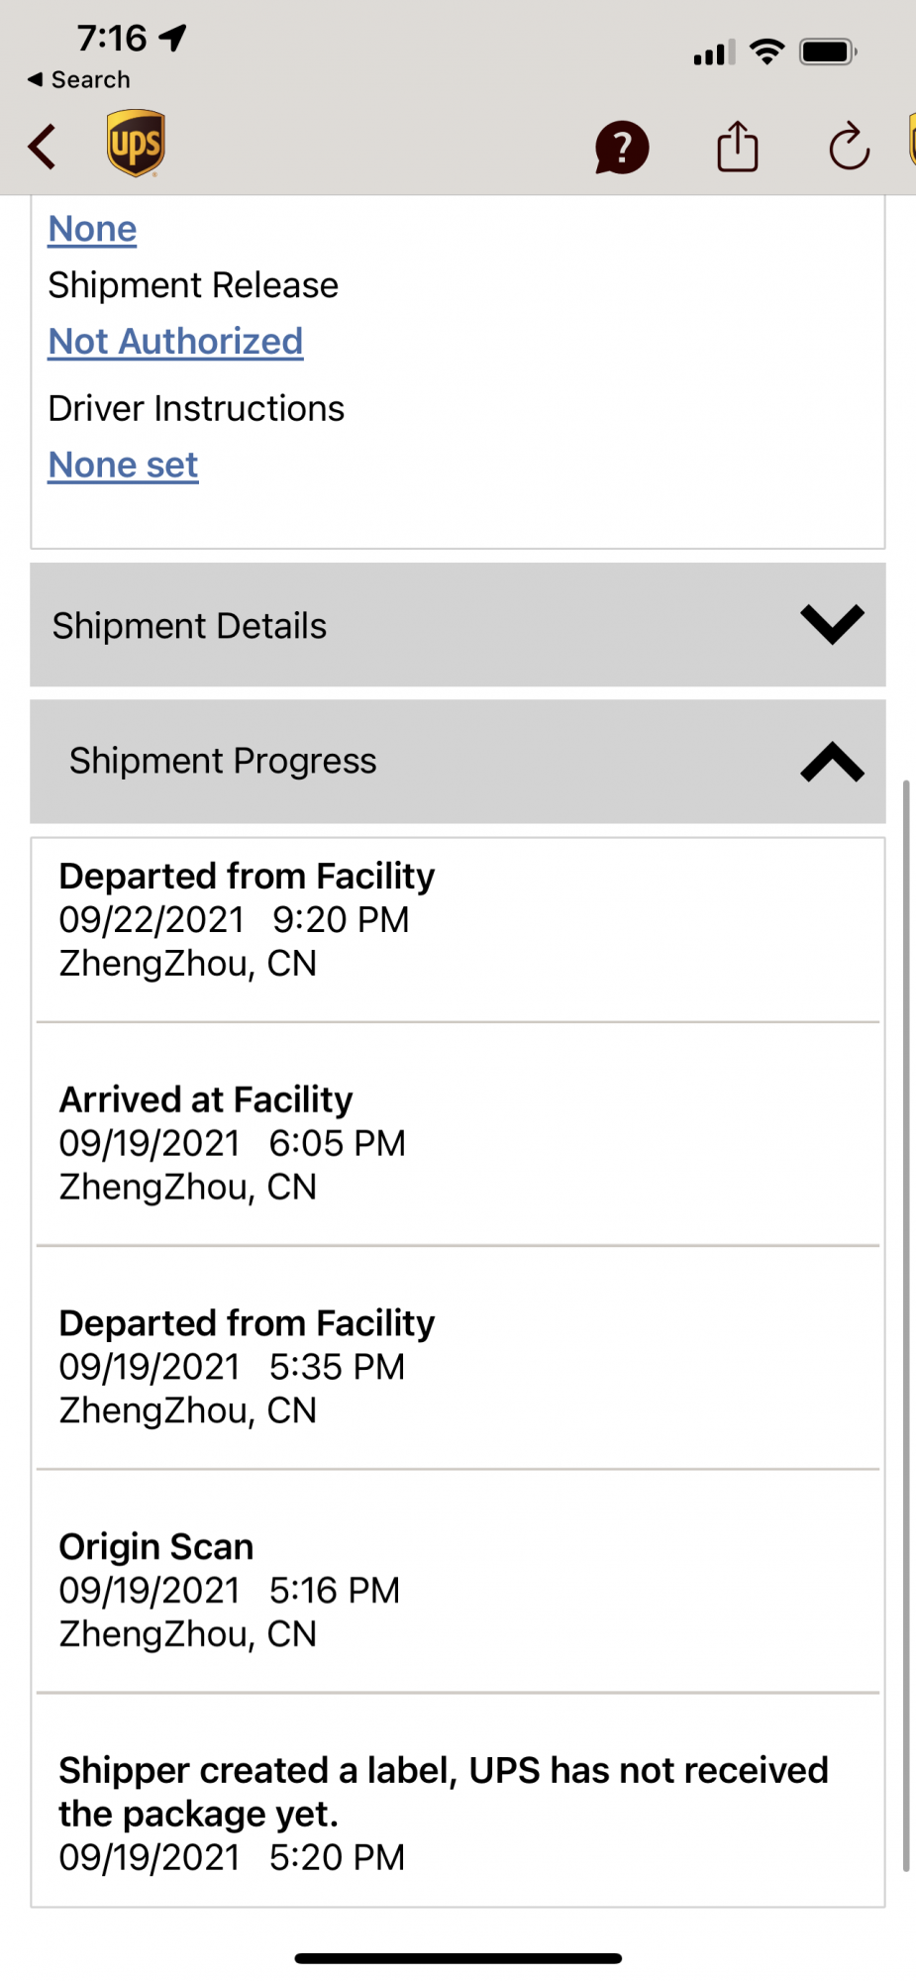Open the Not Authorized shipment release link

(175, 342)
